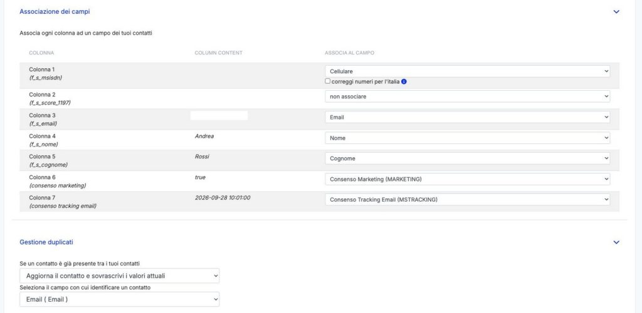Click the (consenso marketing) column name
This screenshot has width=642, height=313.
(x=58, y=185)
